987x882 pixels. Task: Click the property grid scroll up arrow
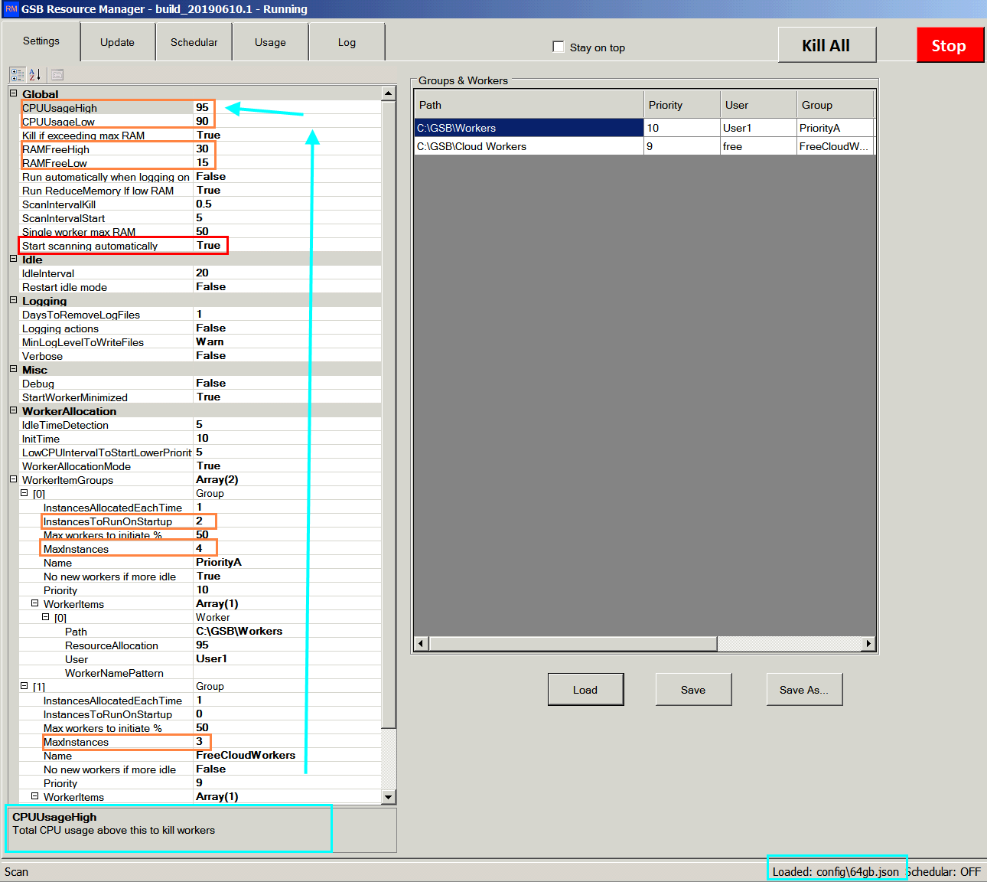389,93
